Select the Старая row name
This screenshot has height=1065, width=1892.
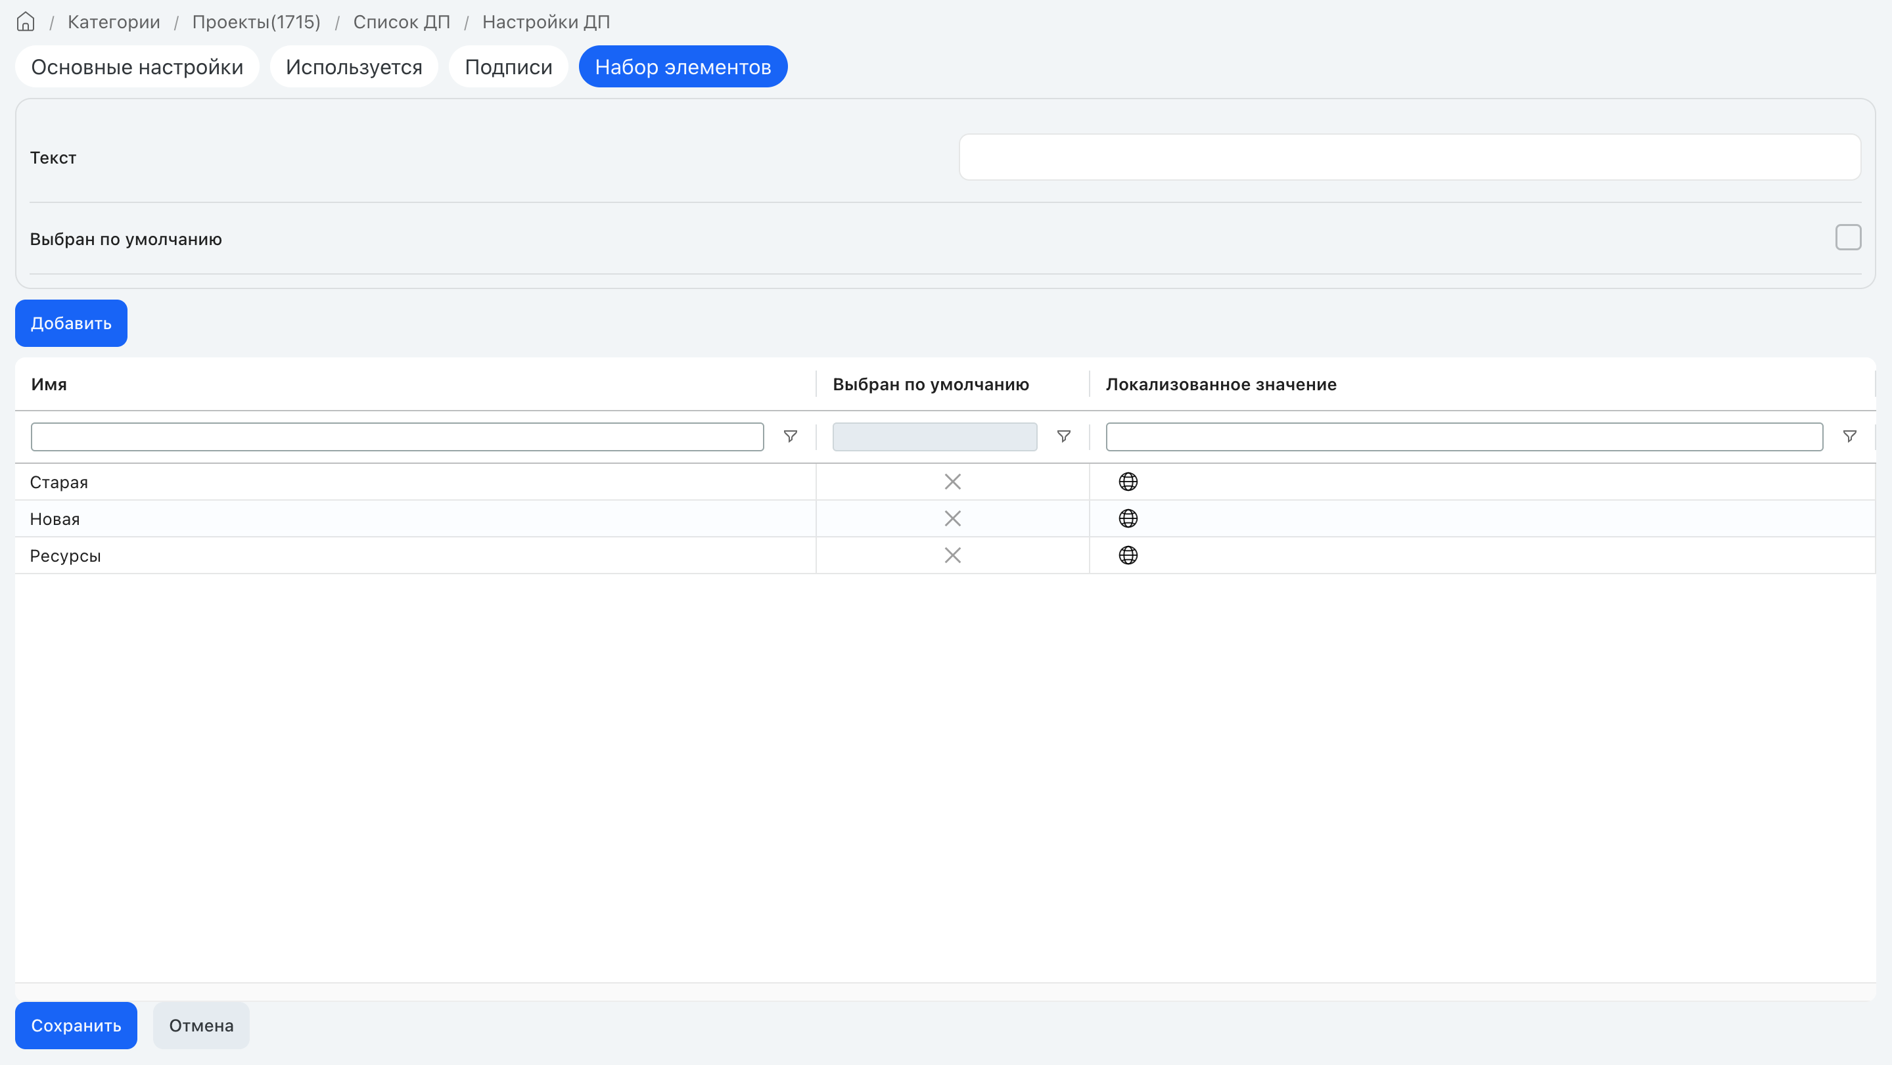pyautogui.click(x=58, y=482)
